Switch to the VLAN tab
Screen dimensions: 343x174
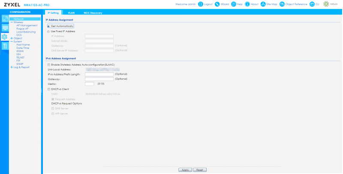pos(71,13)
